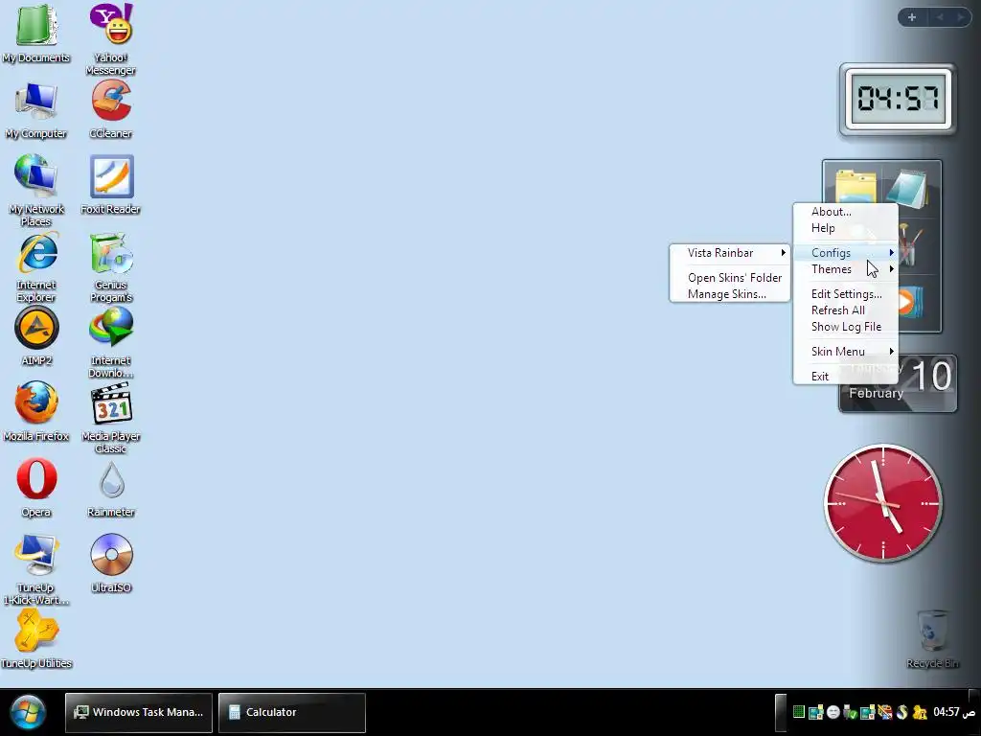Click the sidebar next-page right arrow
981x736 pixels.
click(x=960, y=17)
